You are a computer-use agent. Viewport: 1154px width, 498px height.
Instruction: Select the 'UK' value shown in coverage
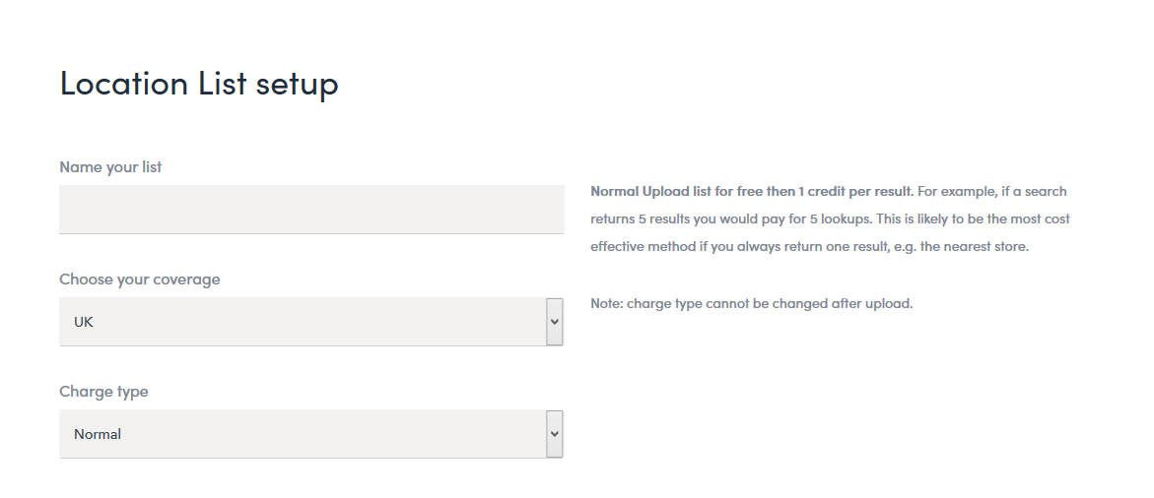point(83,322)
